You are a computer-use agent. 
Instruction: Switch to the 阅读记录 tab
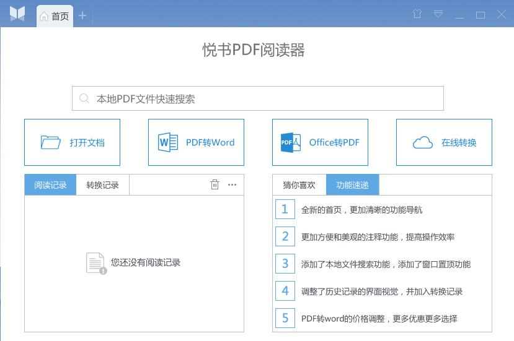coord(50,185)
